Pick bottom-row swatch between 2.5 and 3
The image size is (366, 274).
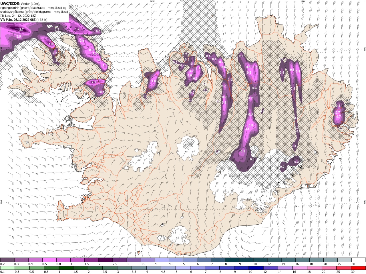110,268
